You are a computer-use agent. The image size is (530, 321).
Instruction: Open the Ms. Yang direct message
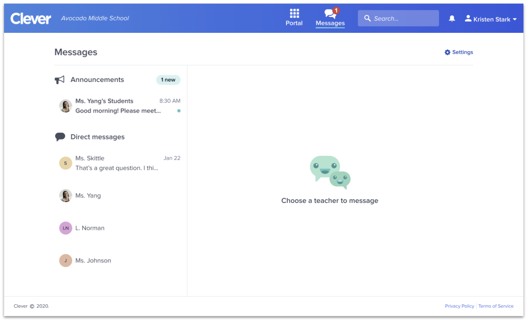coord(88,196)
